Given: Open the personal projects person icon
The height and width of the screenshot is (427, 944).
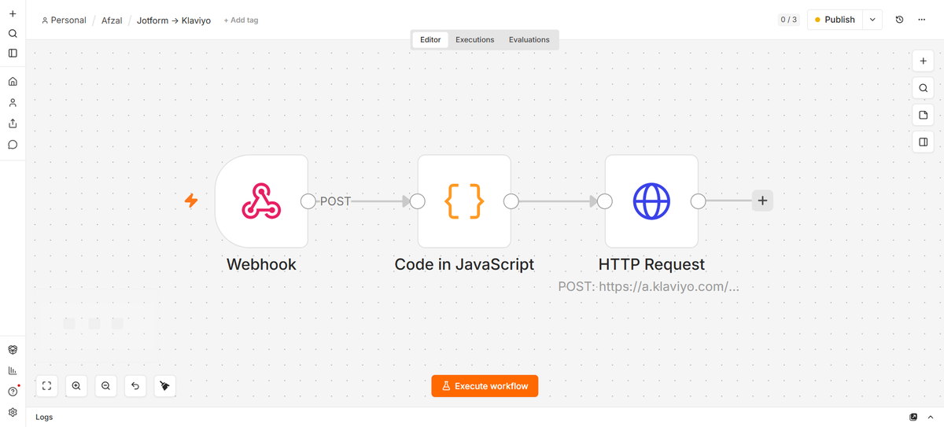Looking at the screenshot, I should coord(13,102).
